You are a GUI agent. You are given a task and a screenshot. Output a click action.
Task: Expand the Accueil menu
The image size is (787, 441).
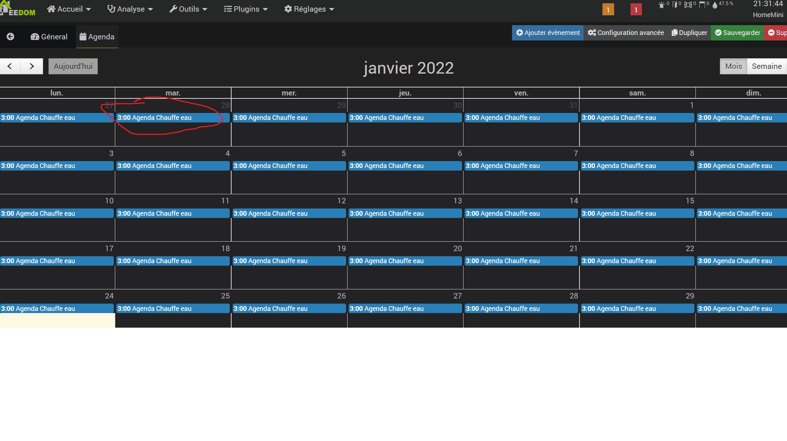[69, 9]
